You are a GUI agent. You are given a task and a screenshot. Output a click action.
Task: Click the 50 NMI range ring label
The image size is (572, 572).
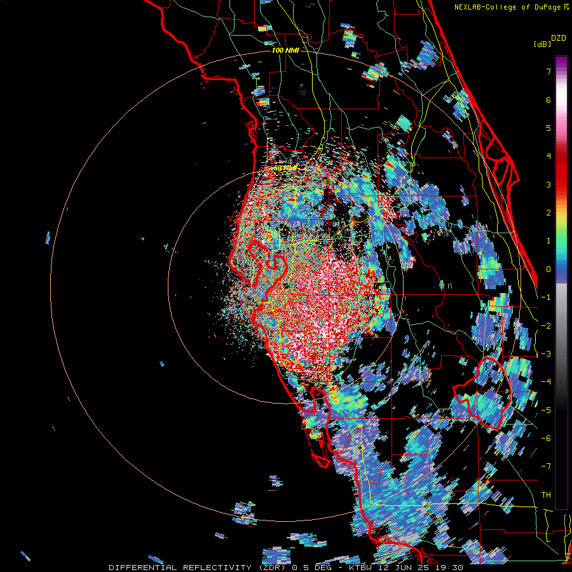pos(285,168)
